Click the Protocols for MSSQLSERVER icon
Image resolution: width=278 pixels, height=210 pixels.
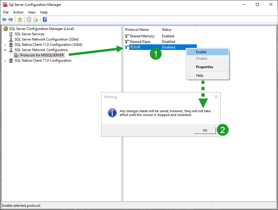[x=16, y=55]
